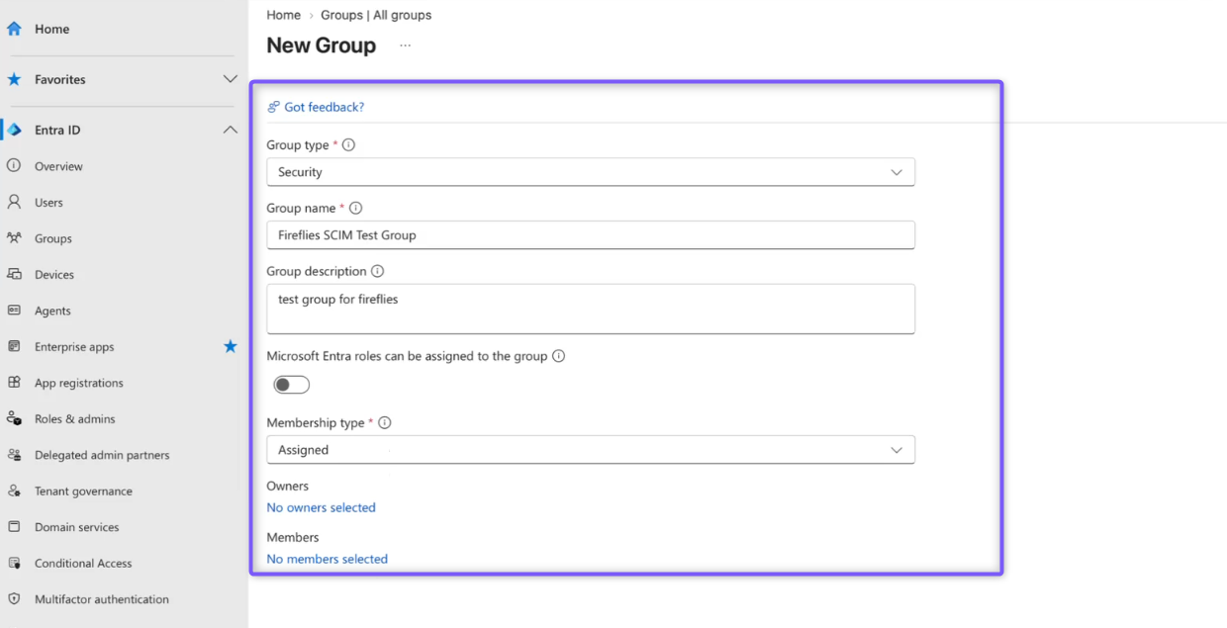
Task: Click the Enterprise apps icon in sidebar
Action: pos(14,346)
